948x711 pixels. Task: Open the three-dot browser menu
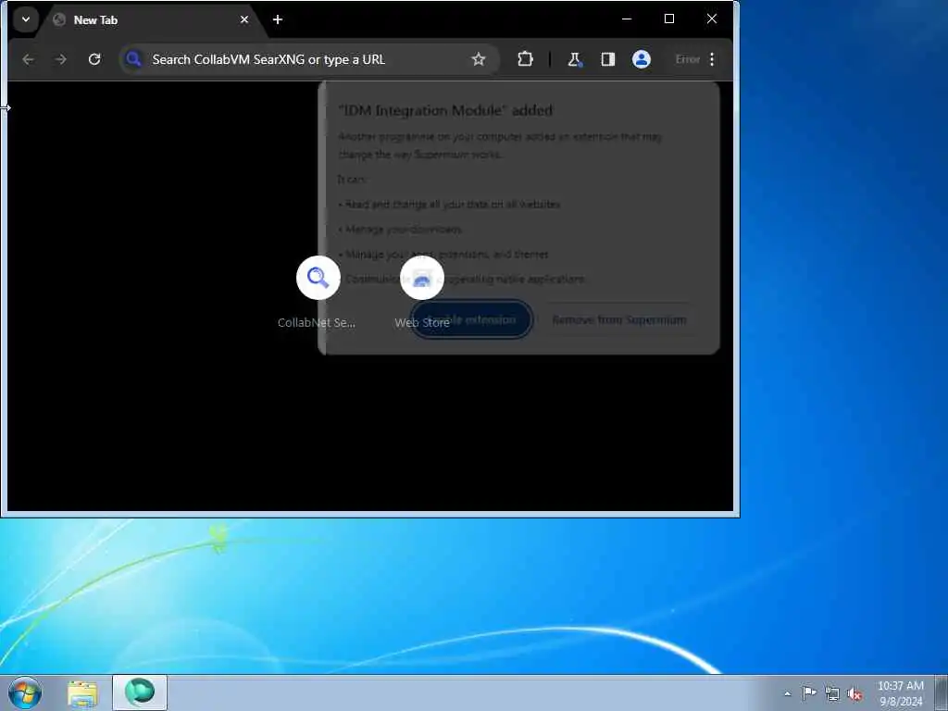712,59
